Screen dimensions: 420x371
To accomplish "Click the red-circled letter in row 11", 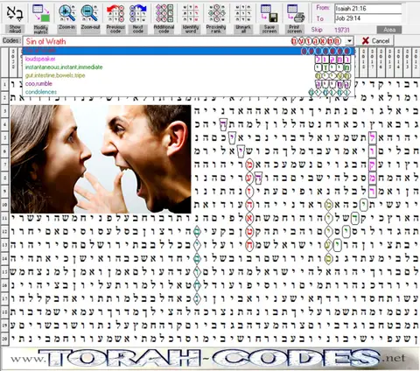I will (249, 218).
